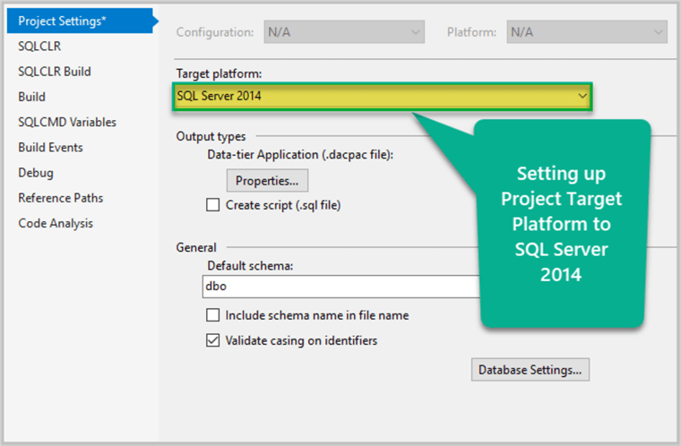Open the Platform N/A dropdown
The height and width of the screenshot is (446, 681).
point(587,32)
